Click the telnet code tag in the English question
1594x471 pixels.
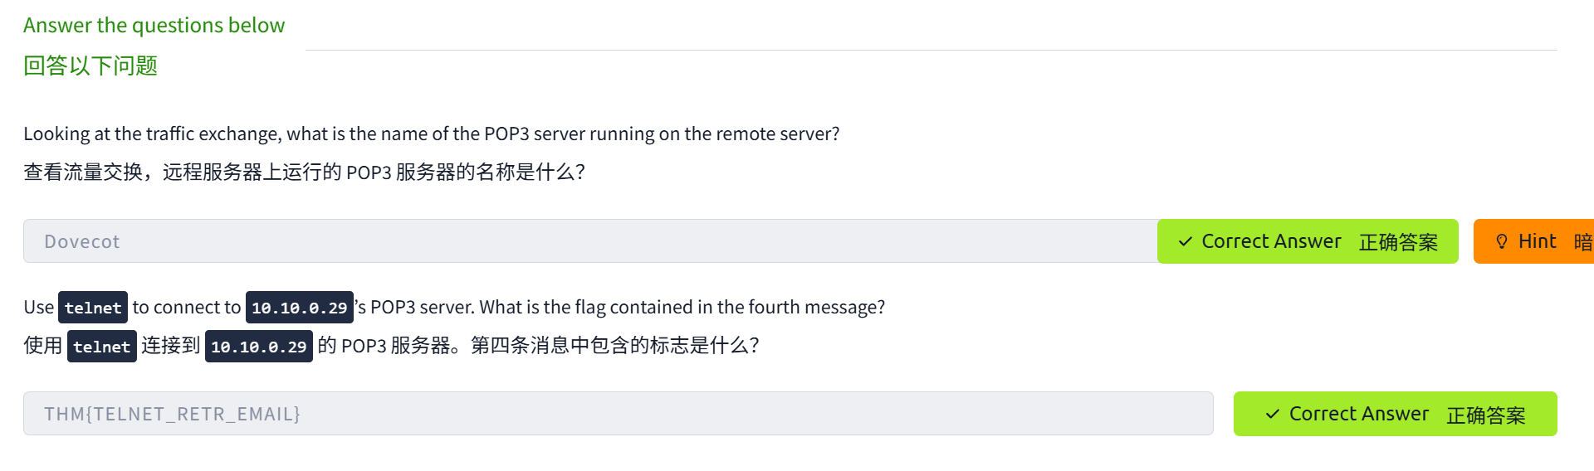pyautogui.click(x=93, y=308)
